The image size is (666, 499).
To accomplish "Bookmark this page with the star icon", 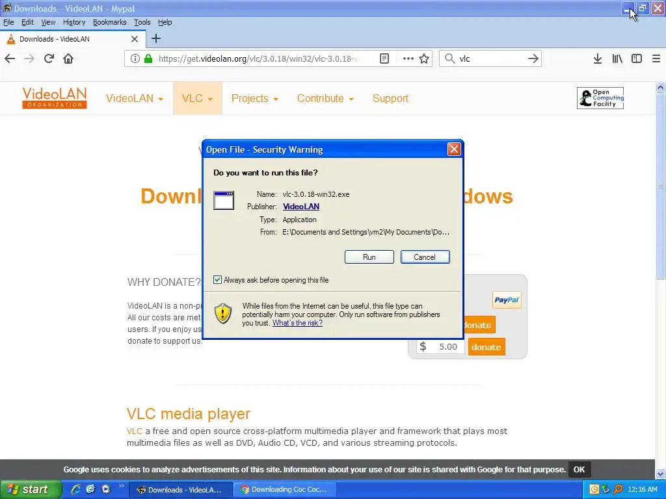I will pos(424,58).
